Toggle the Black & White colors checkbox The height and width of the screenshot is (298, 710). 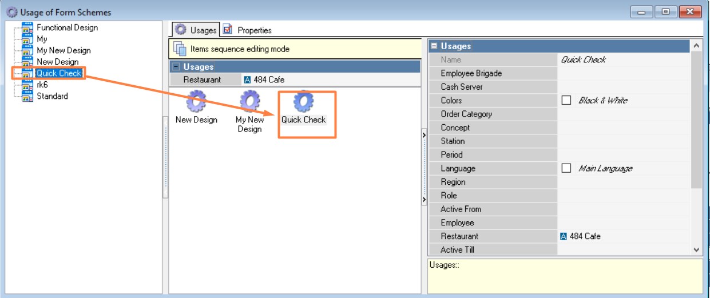point(566,100)
